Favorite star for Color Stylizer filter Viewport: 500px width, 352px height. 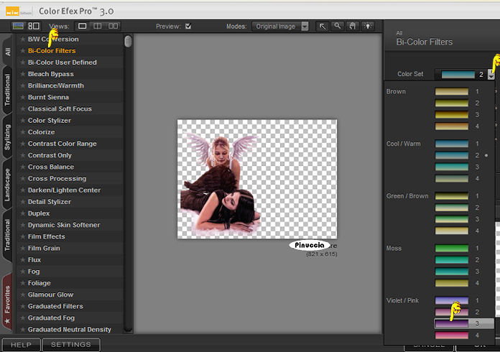(23, 121)
